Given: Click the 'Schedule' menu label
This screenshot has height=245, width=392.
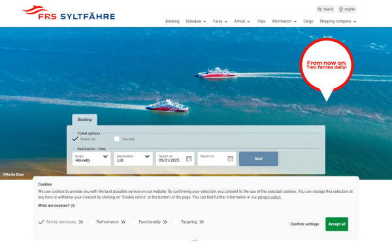Looking at the screenshot, I should tap(193, 22).
